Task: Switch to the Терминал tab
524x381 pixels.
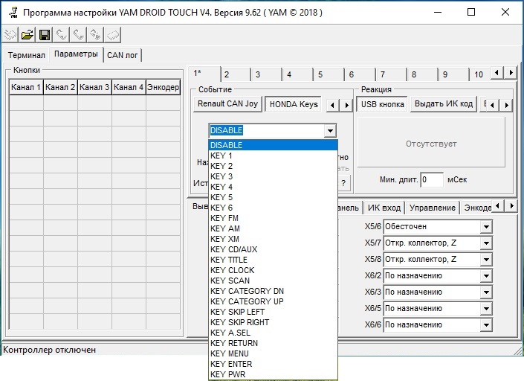Action: 27,55
